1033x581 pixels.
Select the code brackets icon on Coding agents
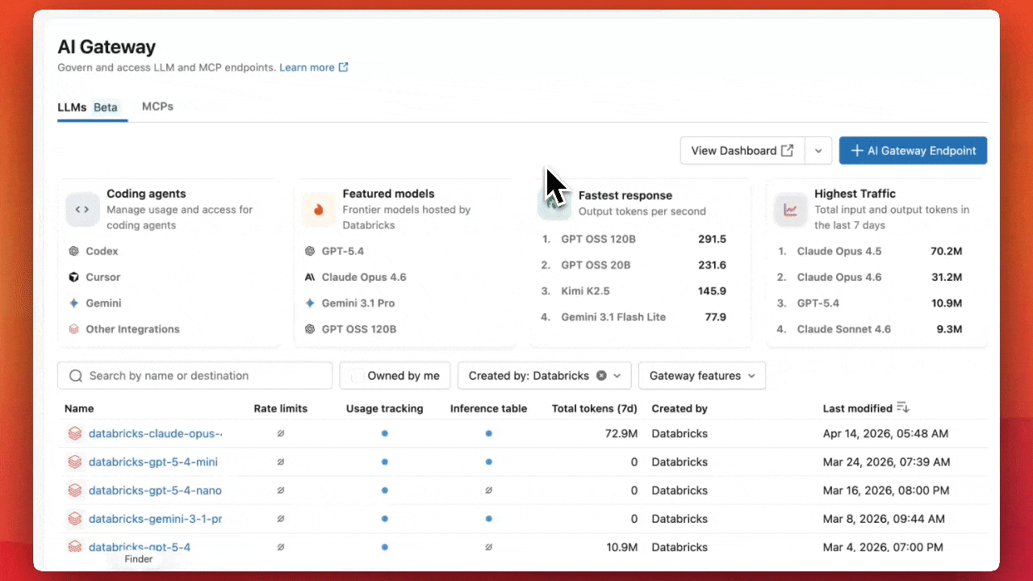tap(82, 209)
